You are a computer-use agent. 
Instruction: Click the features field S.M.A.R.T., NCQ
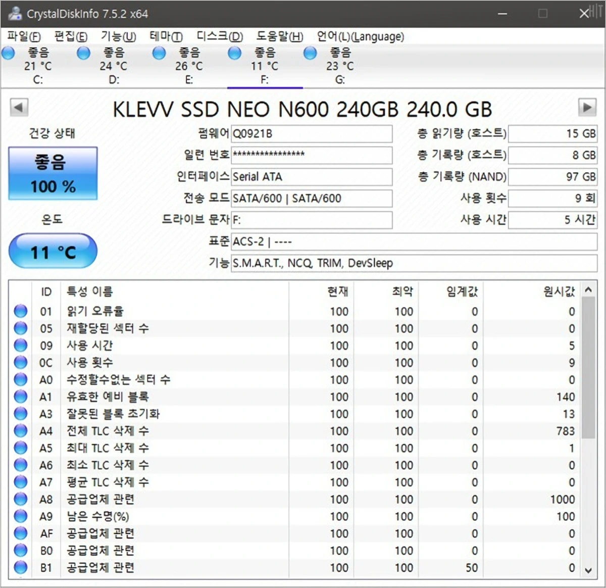(414, 263)
